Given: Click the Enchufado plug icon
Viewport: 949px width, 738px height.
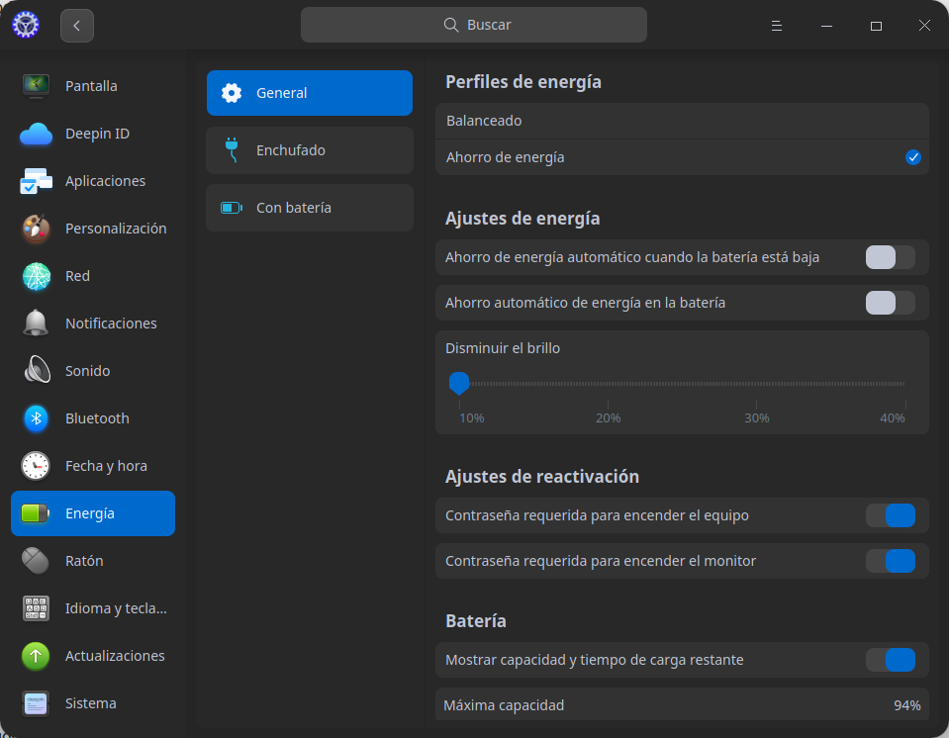Looking at the screenshot, I should point(232,150).
